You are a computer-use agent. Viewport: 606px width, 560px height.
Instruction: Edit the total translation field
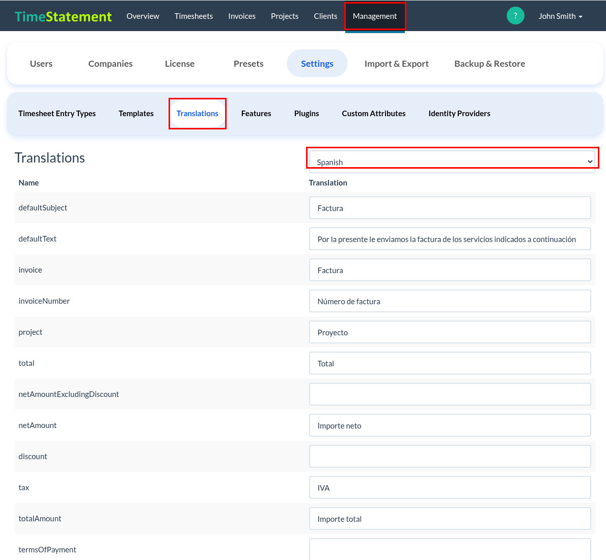[x=450, y=363]
